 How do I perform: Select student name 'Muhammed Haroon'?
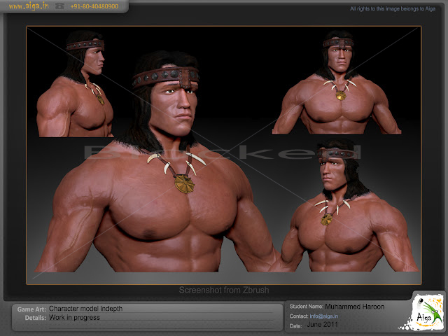355,307
